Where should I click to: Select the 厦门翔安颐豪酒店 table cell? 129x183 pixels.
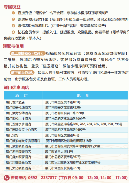(x=23, y=162)
